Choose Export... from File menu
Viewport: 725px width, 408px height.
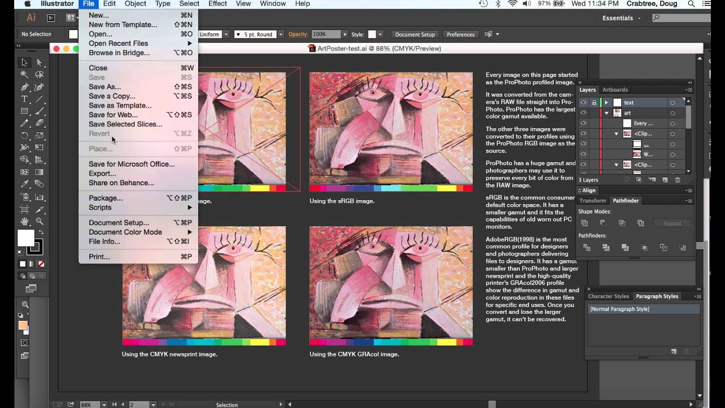103,173
